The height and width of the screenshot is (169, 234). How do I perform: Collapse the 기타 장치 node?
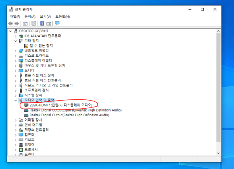pyautogui.click(x=15, y=41)
